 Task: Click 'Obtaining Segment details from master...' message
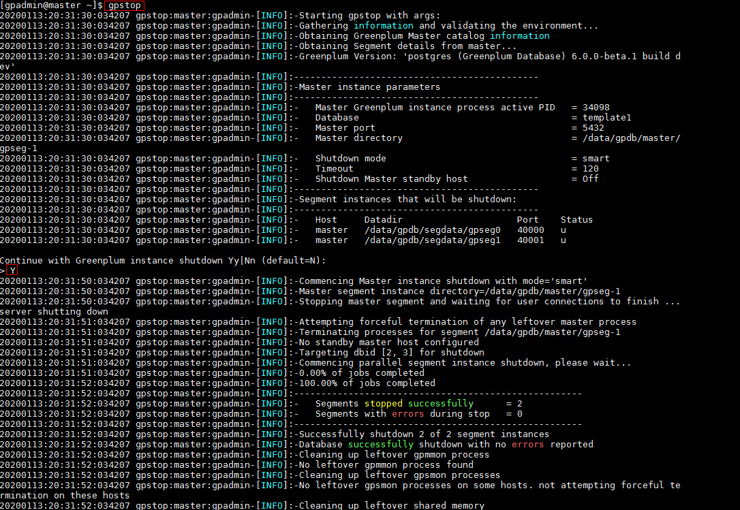pos(407,46)
